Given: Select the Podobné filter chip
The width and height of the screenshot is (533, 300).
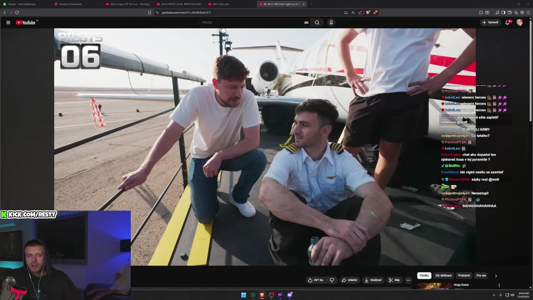Looking at the screenshot, I should (464, 275).
